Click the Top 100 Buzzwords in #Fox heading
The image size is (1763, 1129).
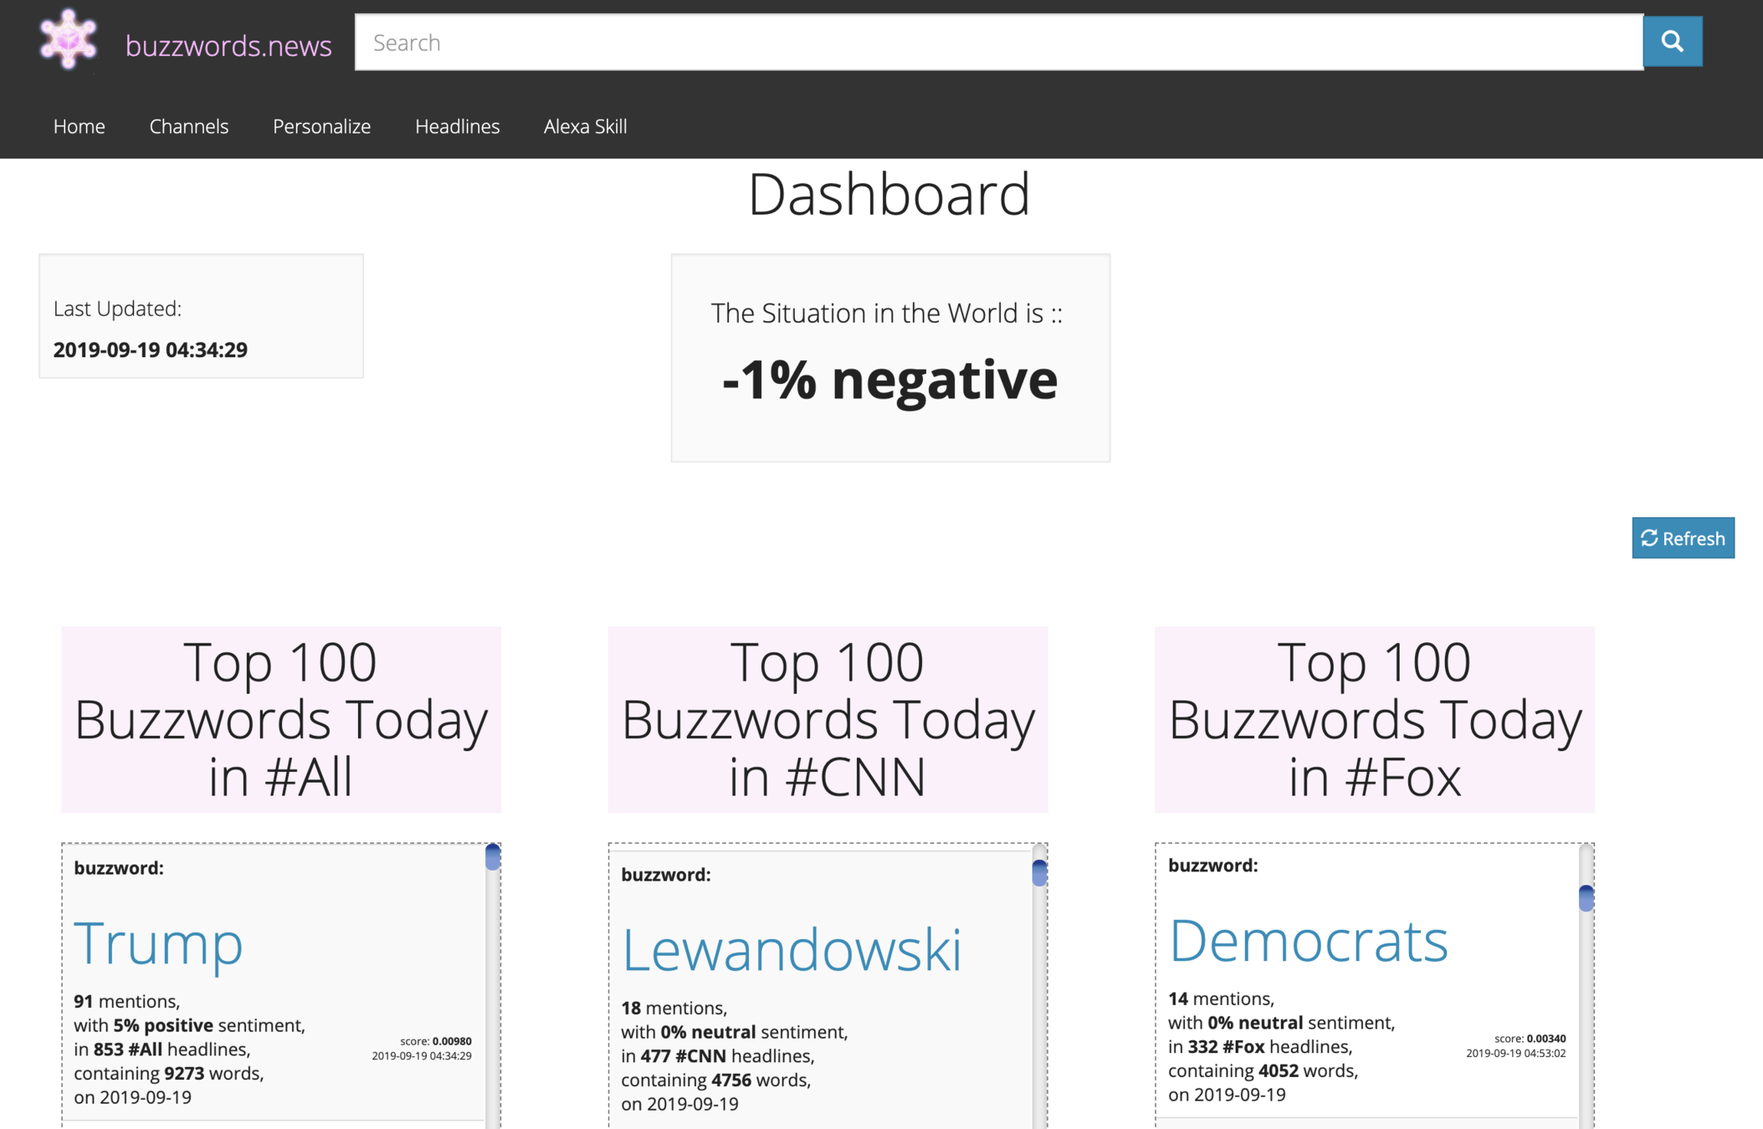pos(1374,719)
